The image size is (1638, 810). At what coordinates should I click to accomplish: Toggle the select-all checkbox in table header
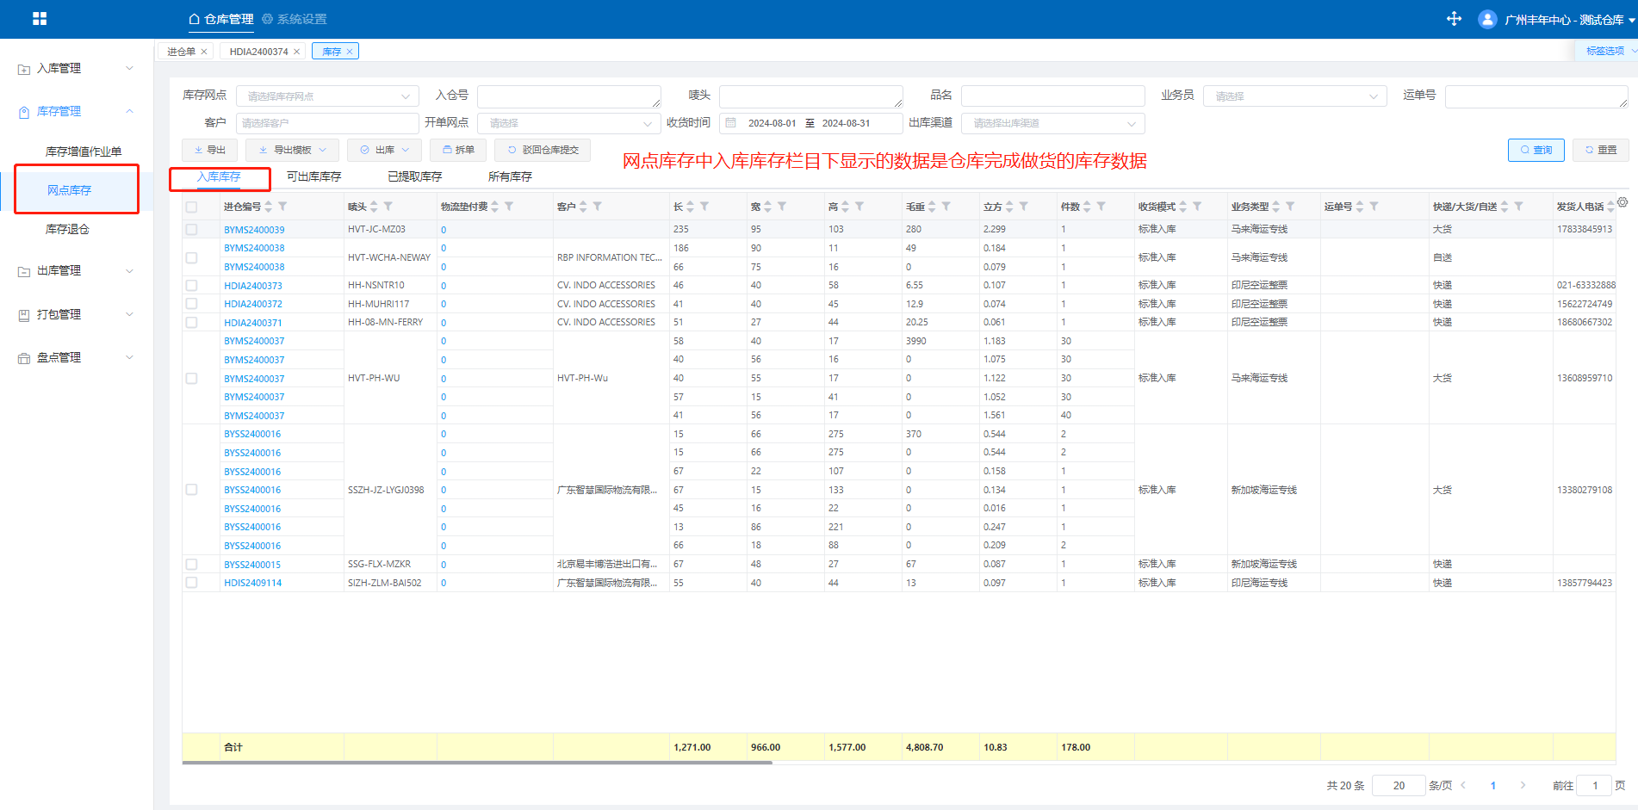tap(191, 207)
